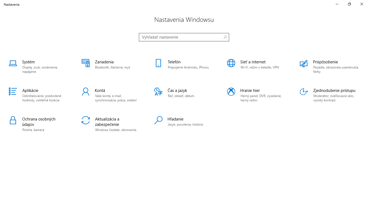
Task: Select the Systém heading
Action: click(28, 62)
